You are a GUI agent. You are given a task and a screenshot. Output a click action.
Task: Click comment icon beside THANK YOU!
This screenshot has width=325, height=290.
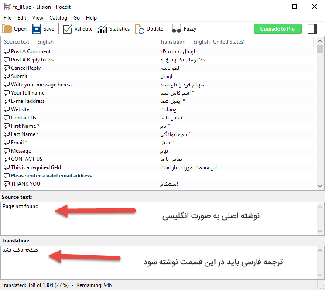(7, 184)
